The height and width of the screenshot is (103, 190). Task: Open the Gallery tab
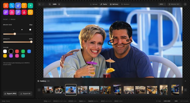point(114,4)
